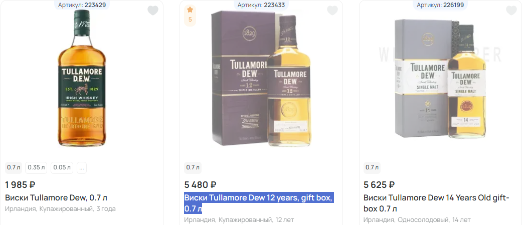
Task: Select 0.7 л volume for first whiskey
Action: 14,167
